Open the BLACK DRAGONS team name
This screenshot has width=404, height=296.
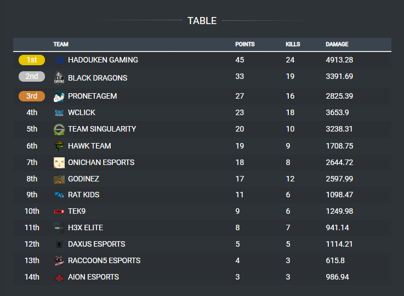click(x=98, y=78)
